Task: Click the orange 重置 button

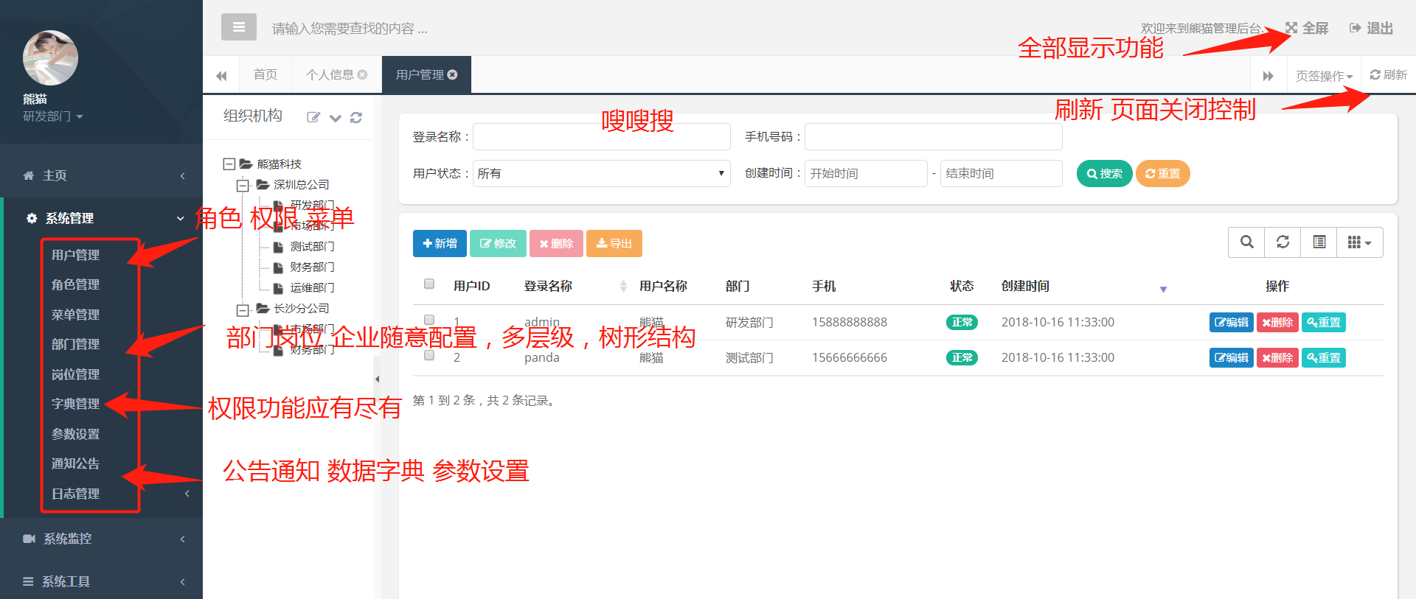Action: [1163, 174]
